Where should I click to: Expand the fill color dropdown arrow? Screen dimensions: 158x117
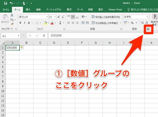49,23
